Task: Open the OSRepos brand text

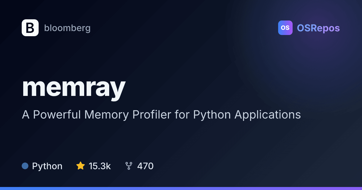Action: click(318, 28)
